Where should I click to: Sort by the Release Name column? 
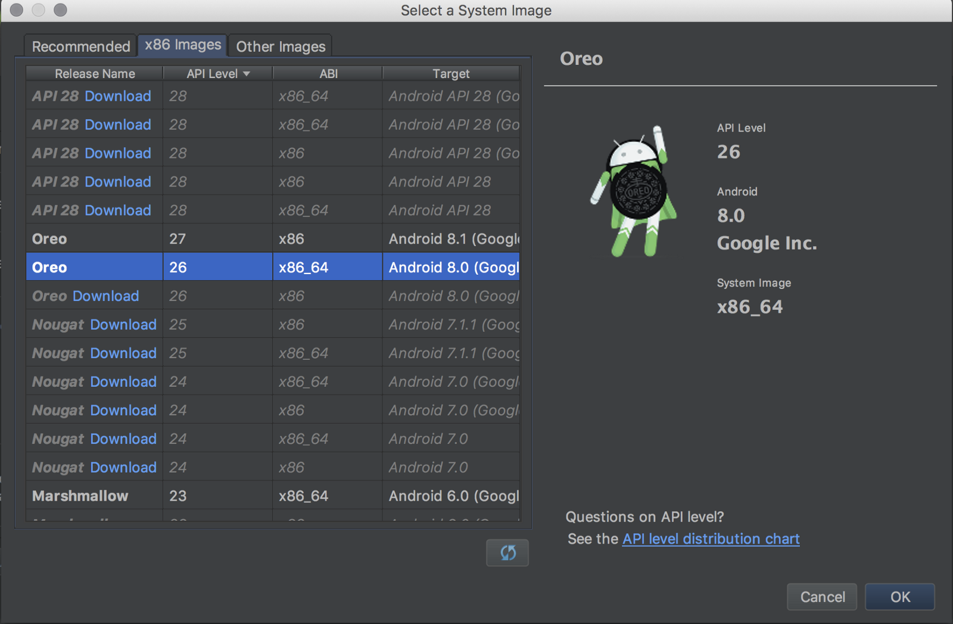(95, 73)
